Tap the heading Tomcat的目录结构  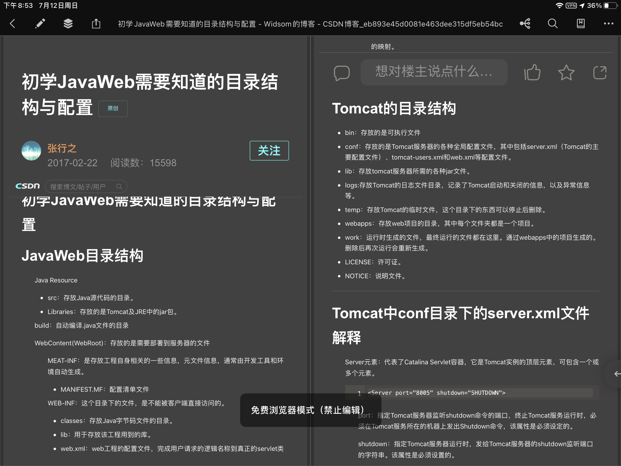(x=394, y=108)
